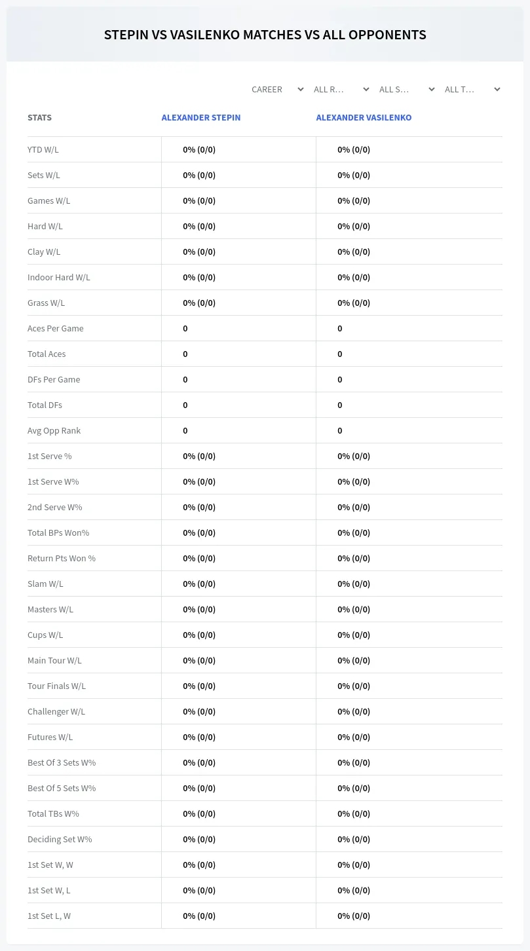Click Vasilenko's 1st Serve % value
530x951 pixels.
click(354, 456)
